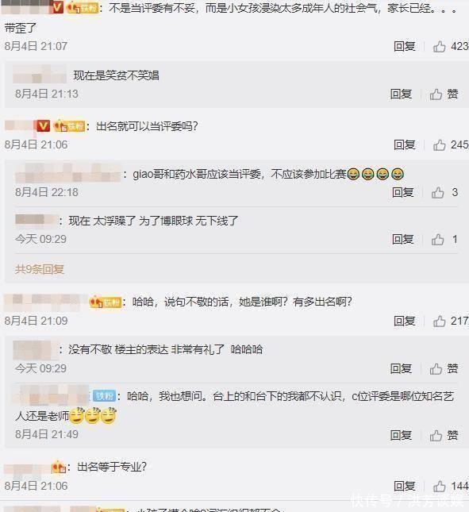469x512 pixels.
Task: Click the blue fan badge before 哈哈，我也想问
Action: [105, 396]
